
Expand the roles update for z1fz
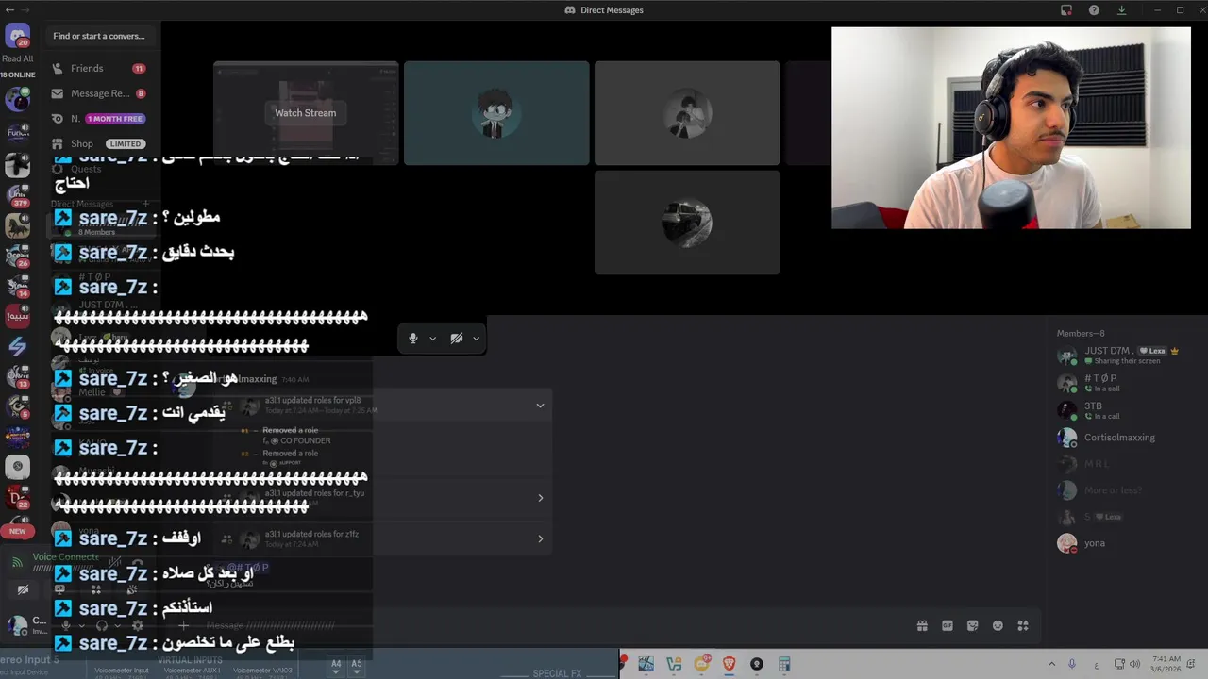[540, 538]
